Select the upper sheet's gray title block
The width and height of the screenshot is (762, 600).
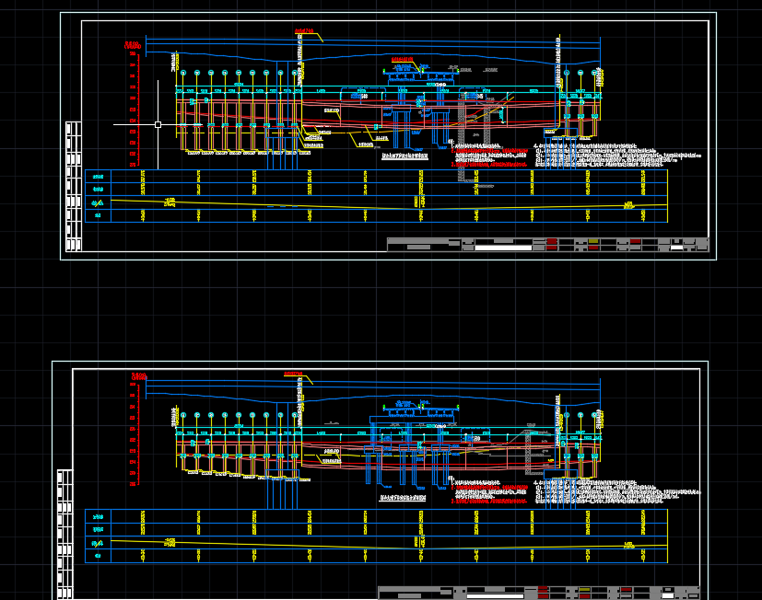coord(547,244)
